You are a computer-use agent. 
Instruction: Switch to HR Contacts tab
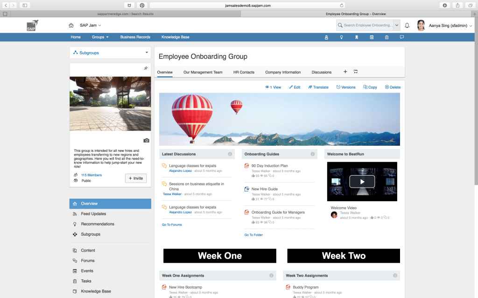pyautogui.click(x=244, y=72)
